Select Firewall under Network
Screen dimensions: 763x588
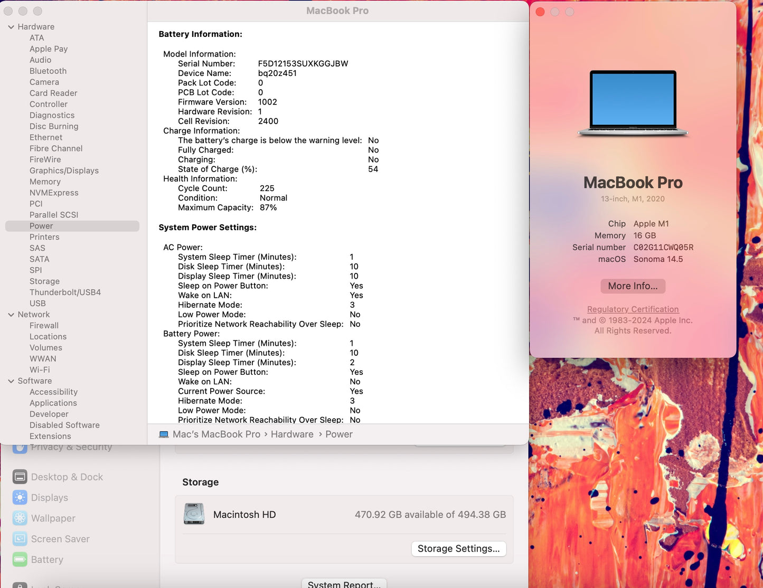[44, 326]
